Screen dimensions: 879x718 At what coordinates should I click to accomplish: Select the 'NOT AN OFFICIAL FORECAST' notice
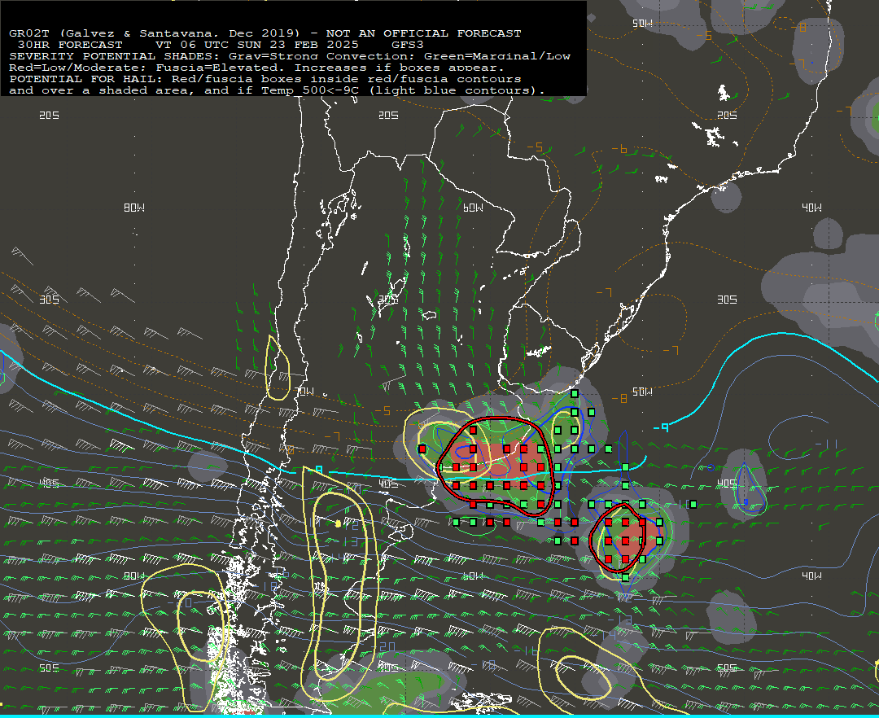424,33
